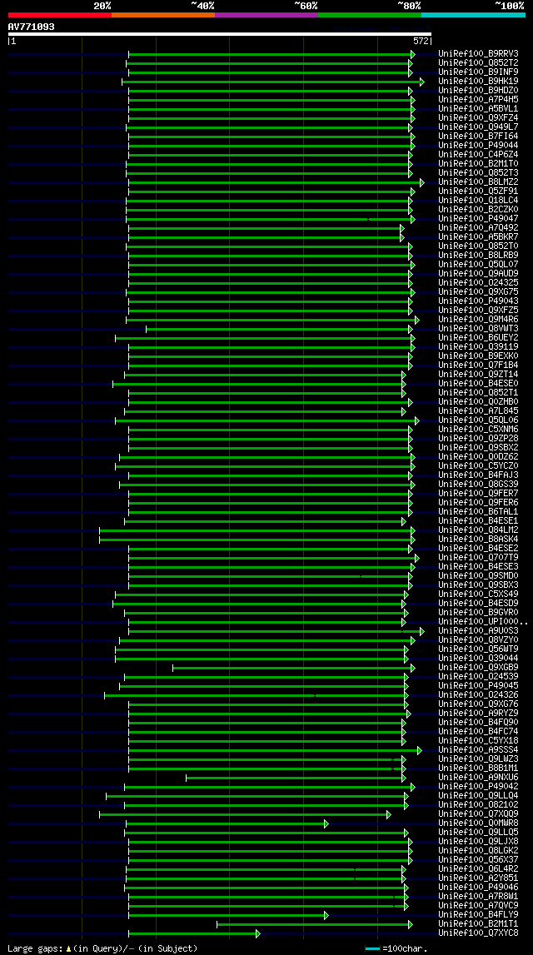
Task: Choose hit UniRef100_Q8LGK2
Action: point(478,851)
